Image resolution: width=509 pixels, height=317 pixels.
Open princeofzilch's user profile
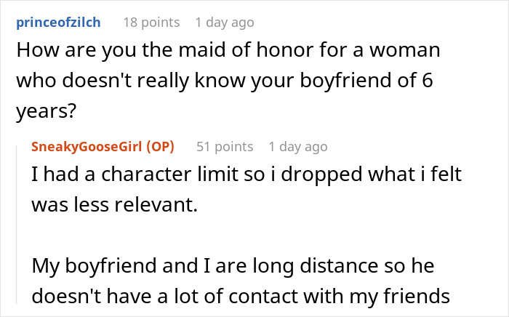click(58, 23)
